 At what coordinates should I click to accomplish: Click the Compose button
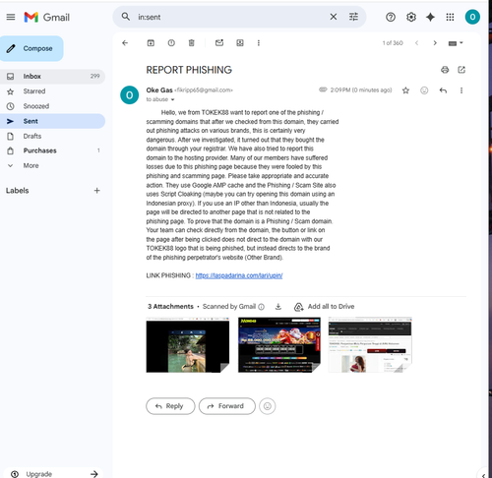pos(31,48)
